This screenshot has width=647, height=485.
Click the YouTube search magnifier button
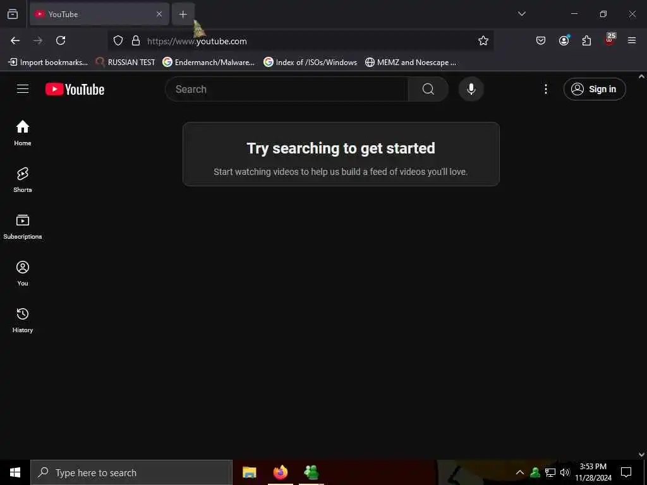(x=428, y=89)
